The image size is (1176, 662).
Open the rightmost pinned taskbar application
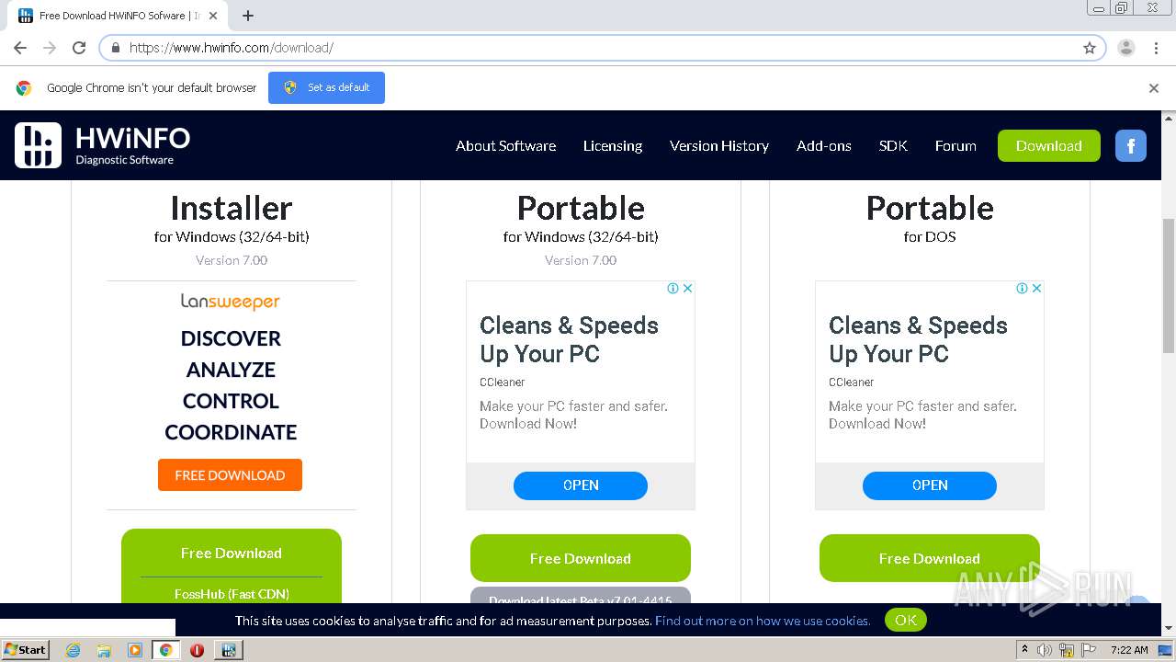click(x=228, y=650)
